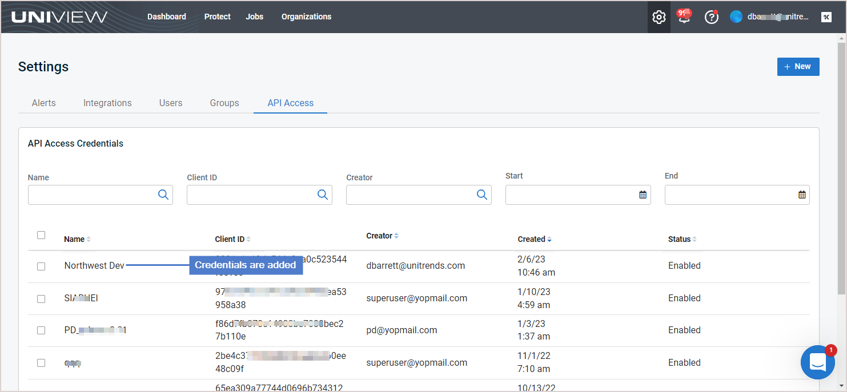Click the user avatar icon

click(x=736, y=17)
